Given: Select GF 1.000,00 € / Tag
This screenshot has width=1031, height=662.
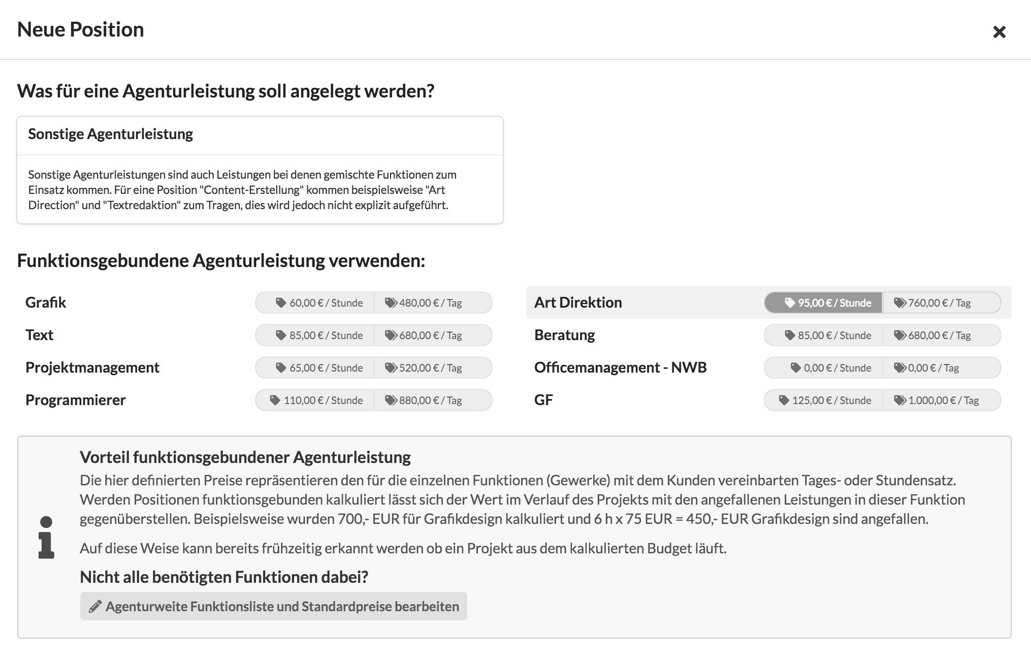Looking at the screenshot, I should click(x=942, y=400).
